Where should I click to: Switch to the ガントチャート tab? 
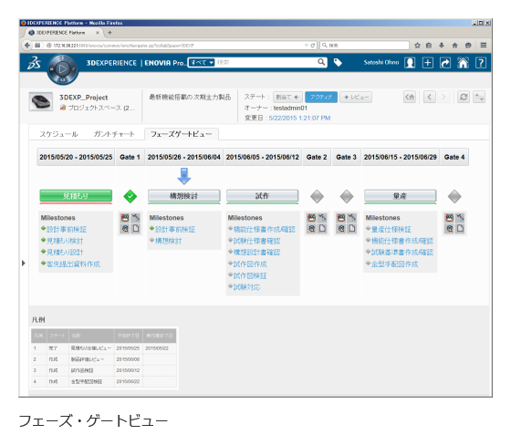114,134
